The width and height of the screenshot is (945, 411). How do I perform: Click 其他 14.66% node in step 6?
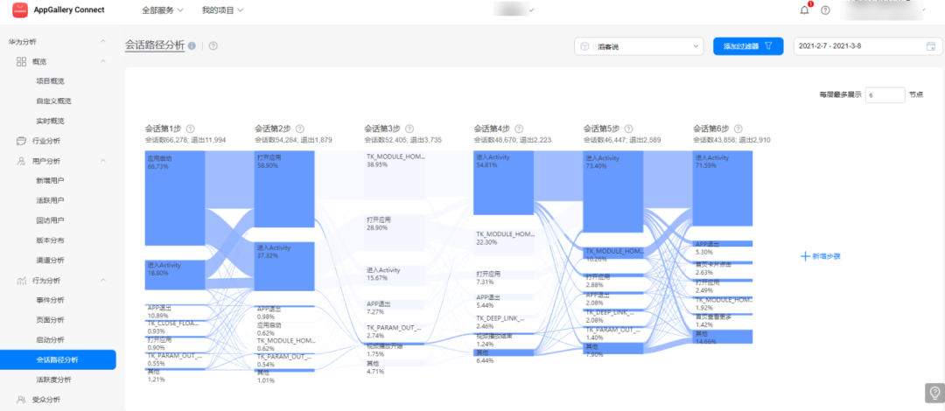(723, 337)
